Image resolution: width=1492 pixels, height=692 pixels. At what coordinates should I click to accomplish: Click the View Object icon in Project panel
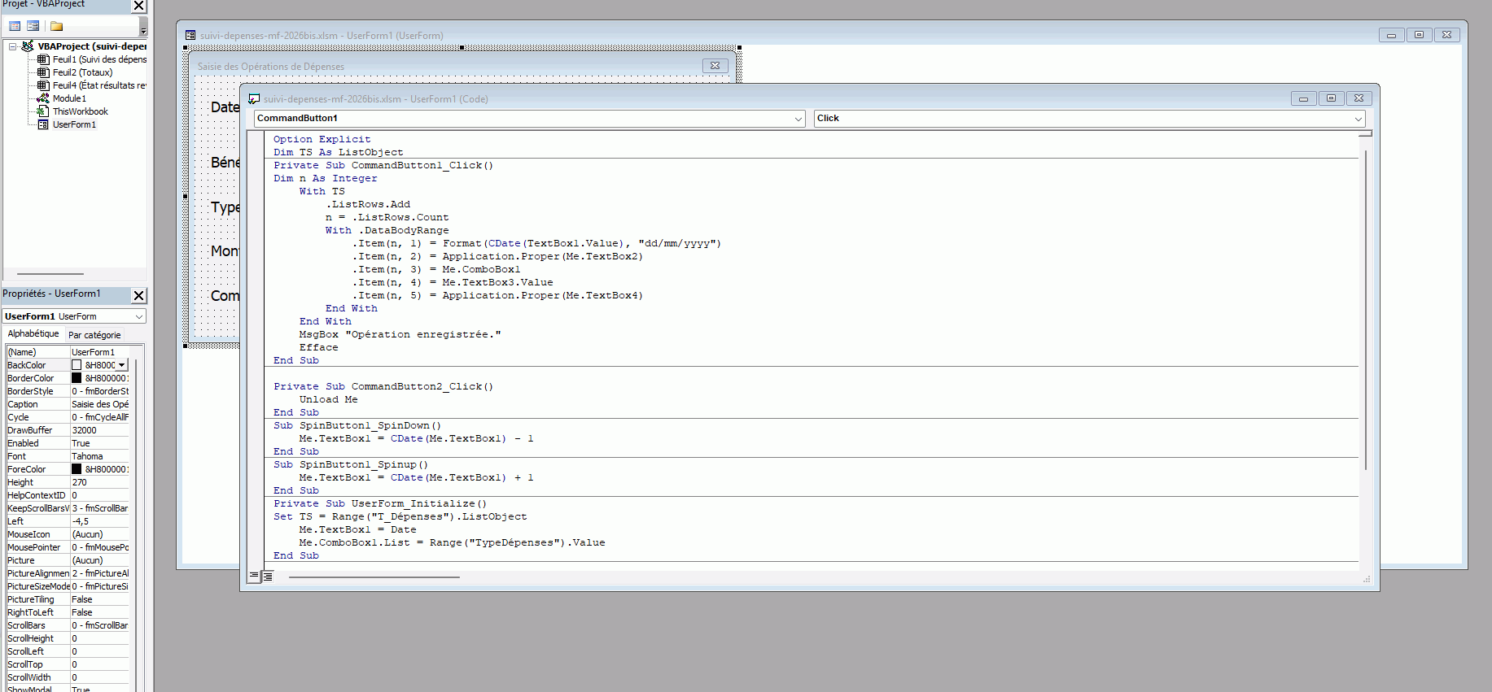[33, 26]
